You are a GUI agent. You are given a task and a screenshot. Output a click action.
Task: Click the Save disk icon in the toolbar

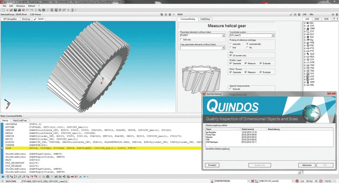tap(15, 10)
